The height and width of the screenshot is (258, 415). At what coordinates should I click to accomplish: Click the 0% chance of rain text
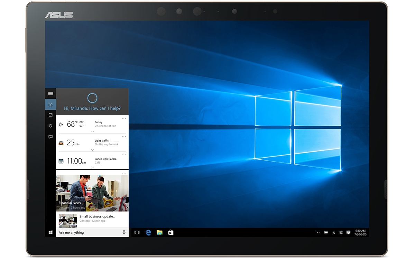pyautogui.click(x=105, y=126)
